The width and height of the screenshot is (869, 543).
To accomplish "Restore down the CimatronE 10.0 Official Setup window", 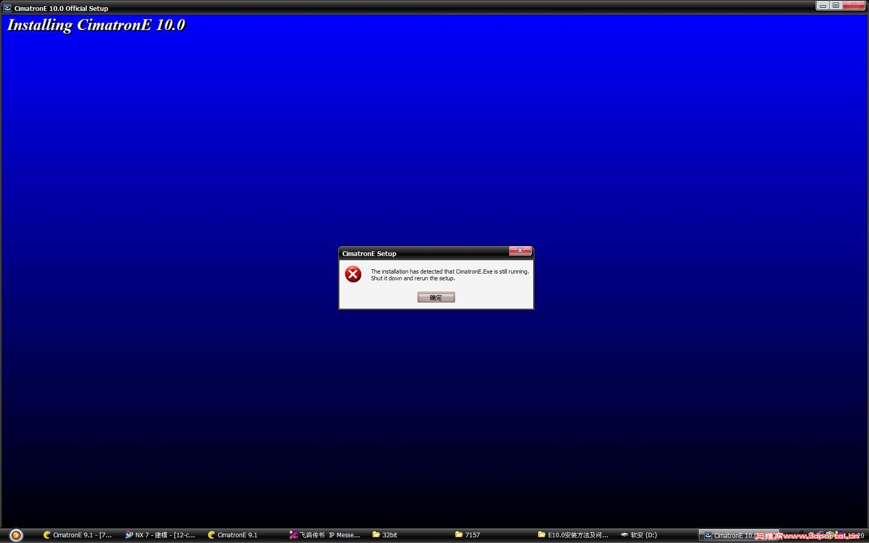I will [835, 6].
